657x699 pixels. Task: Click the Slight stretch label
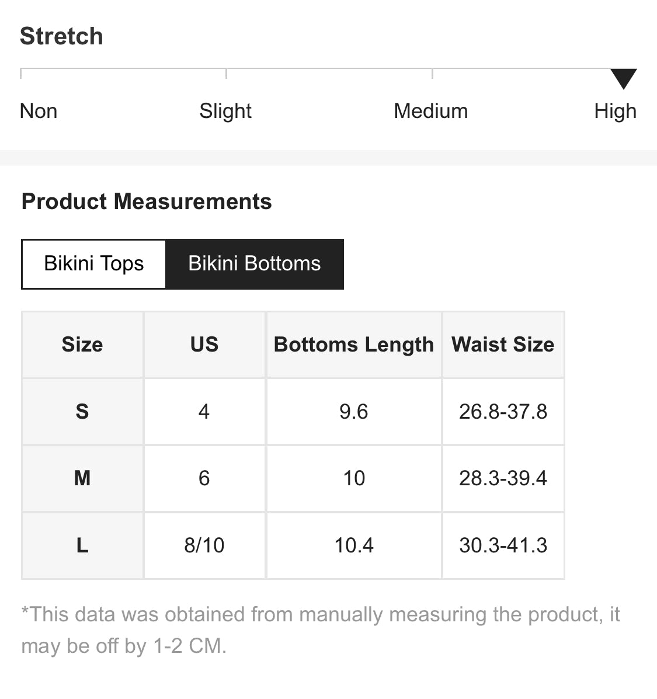(x=225, y=111)
